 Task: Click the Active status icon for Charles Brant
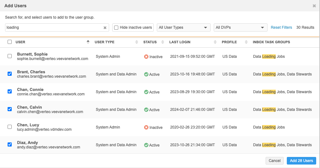click(146, 75)
